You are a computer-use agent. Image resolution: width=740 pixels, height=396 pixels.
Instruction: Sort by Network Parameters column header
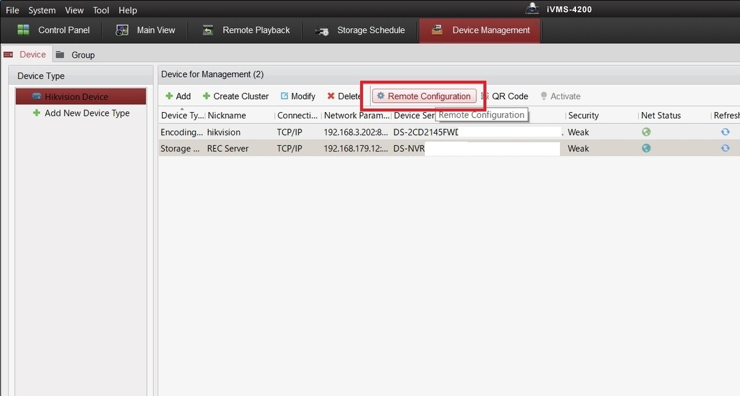tap(356, 115)
